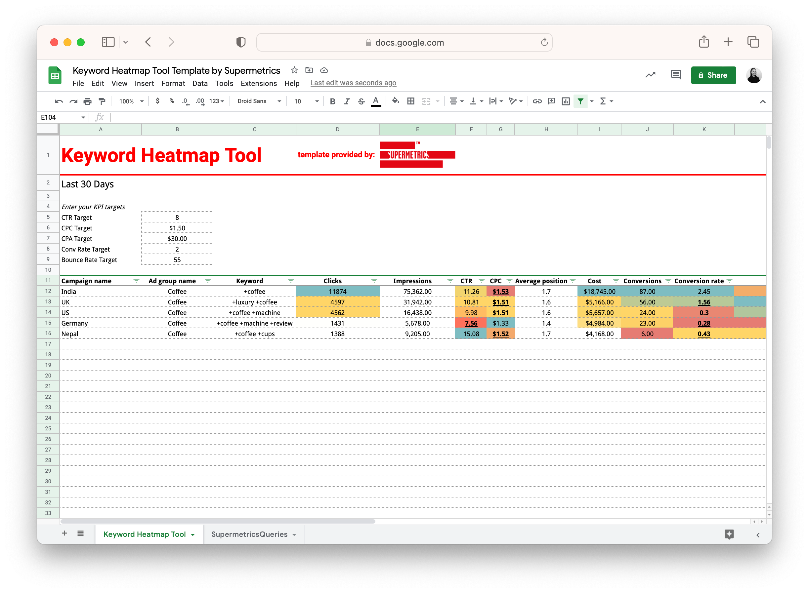The width and height of the screenshot is (809, 593).
Task: Open Campaign name column filter
Action: (x=137, y=281)
